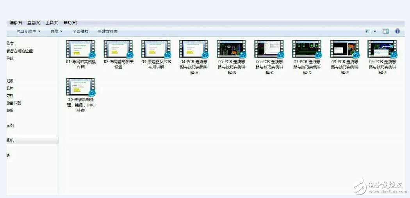Open the 编辑(E) menu

pos(16,23)
